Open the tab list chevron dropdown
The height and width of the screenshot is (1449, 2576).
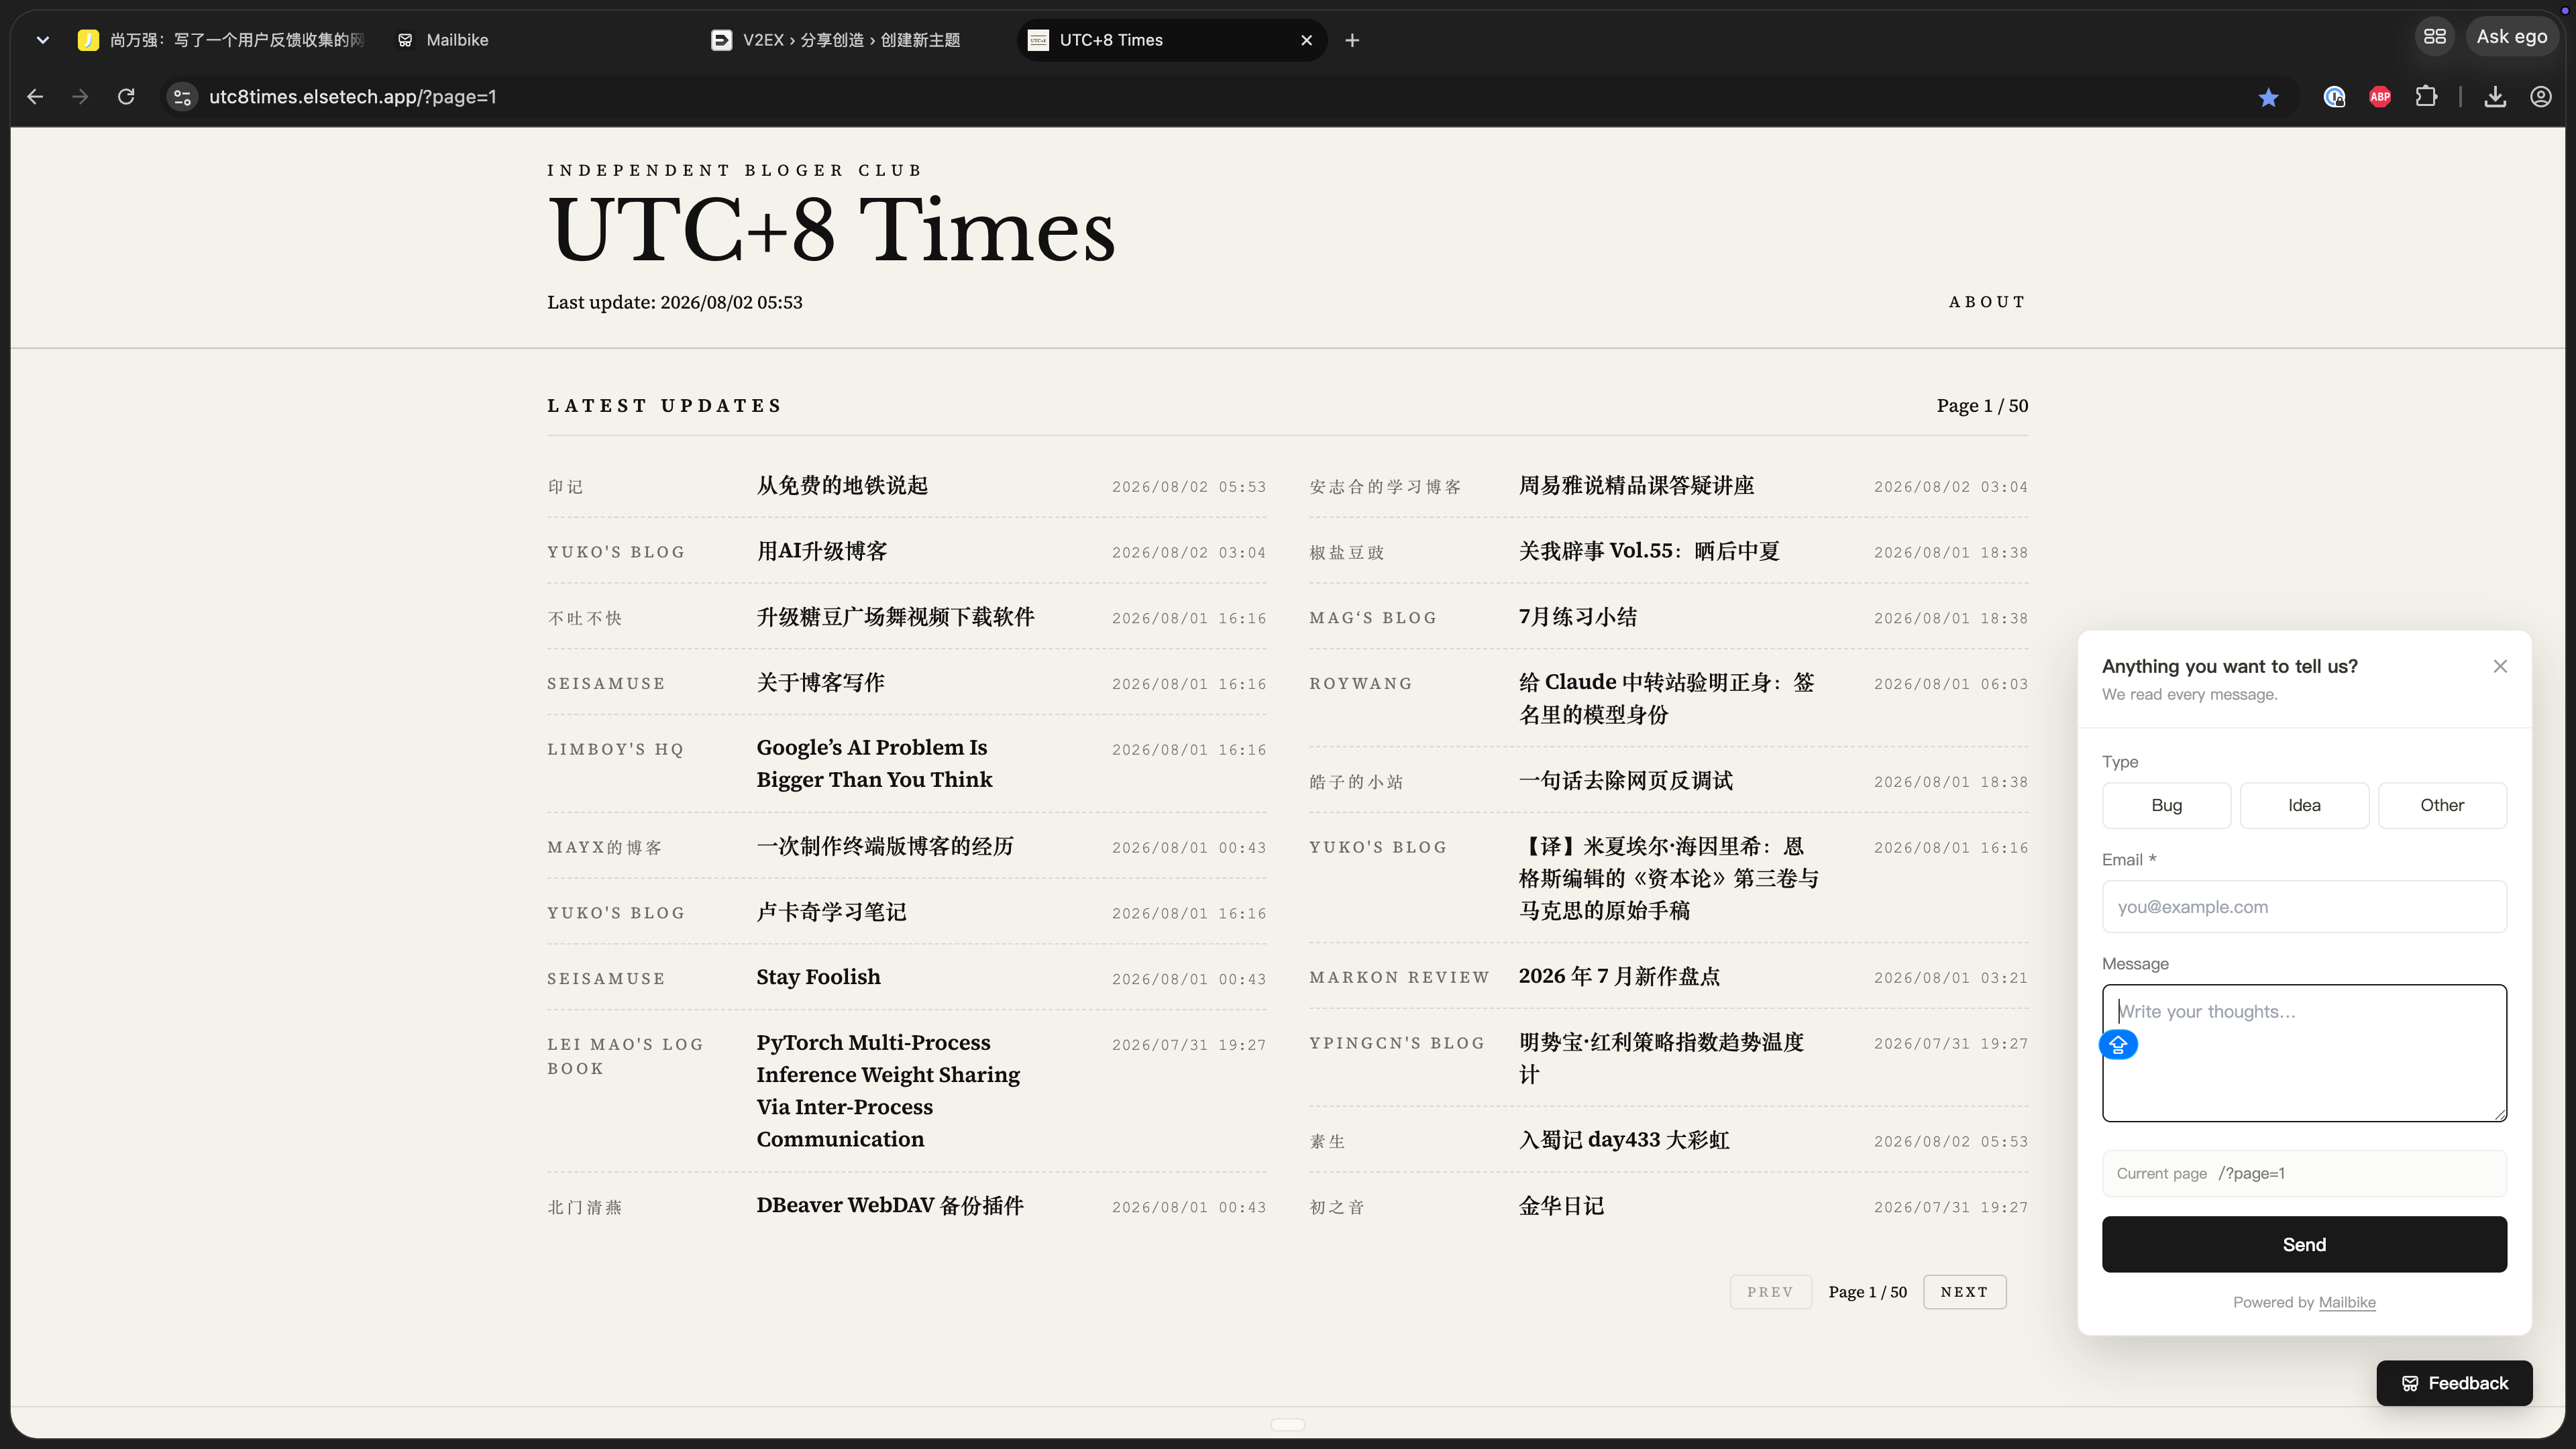tap(42, 40)
